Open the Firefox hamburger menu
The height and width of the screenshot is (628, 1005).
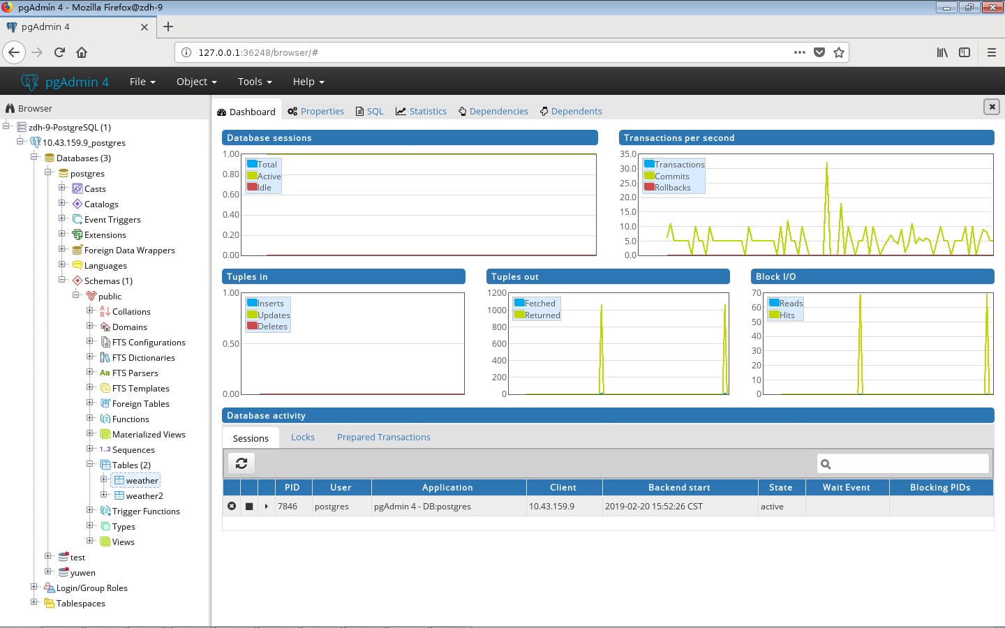(x=991, y=52)
